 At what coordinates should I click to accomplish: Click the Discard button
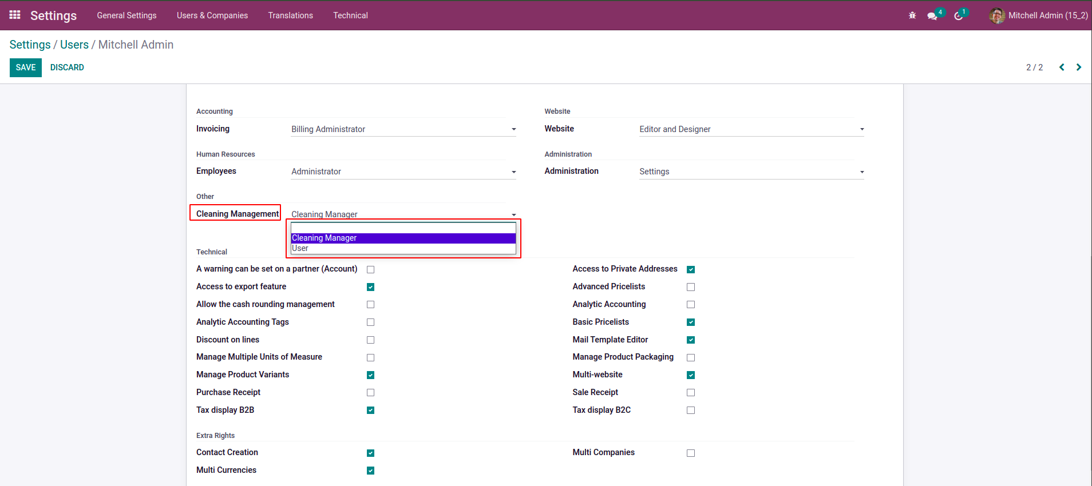pos(67,67)
